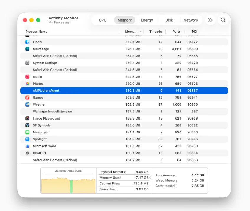
Task: Click the Image Playground process name
Action: click(x=46, y=118)
